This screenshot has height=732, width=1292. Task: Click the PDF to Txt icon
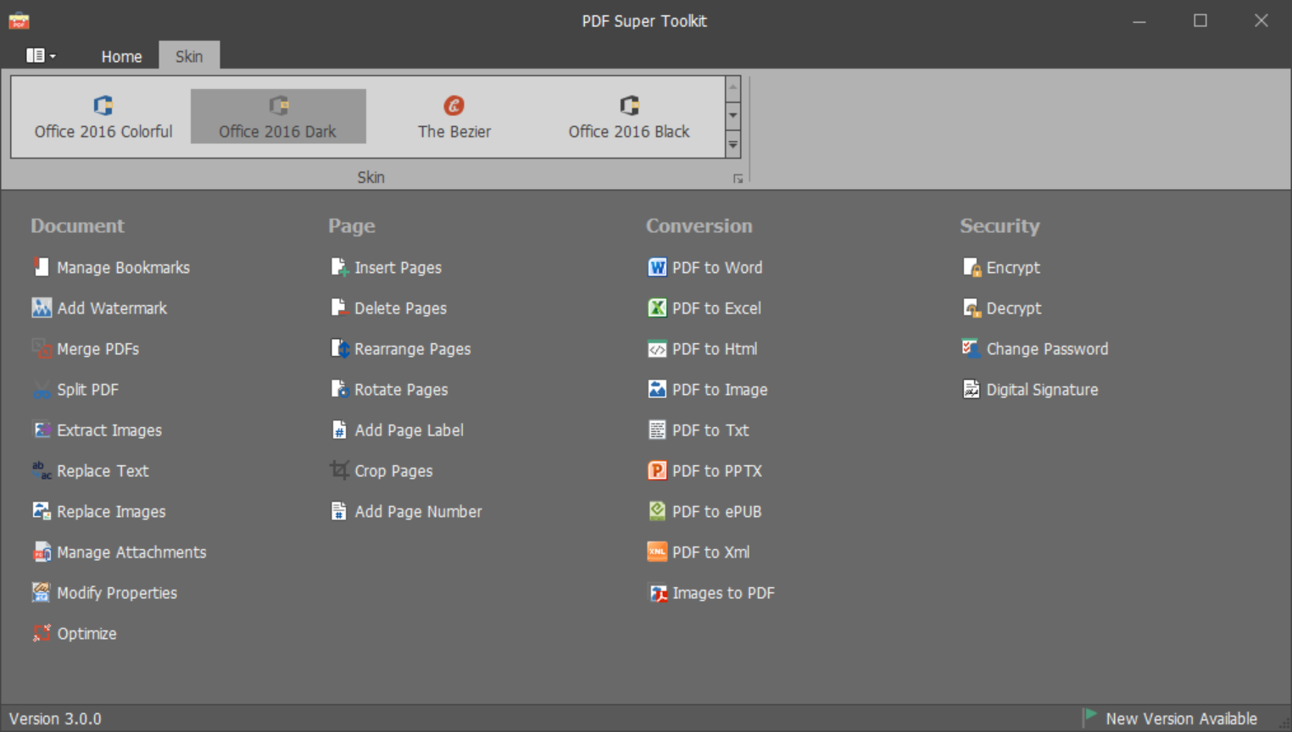[x=657, y=430]
